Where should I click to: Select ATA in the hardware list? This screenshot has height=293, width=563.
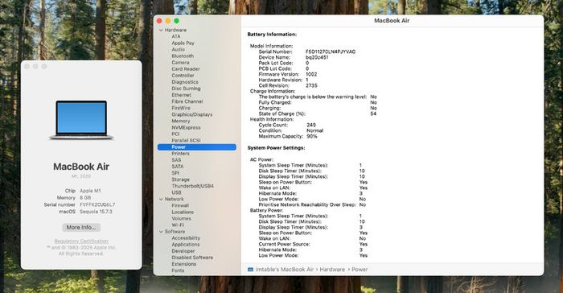coord(176,37)
